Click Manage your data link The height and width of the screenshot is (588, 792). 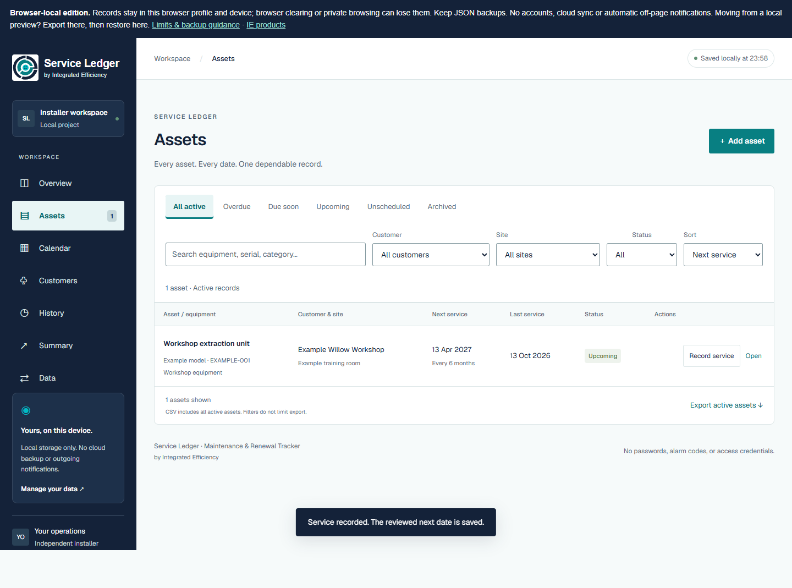52,489
